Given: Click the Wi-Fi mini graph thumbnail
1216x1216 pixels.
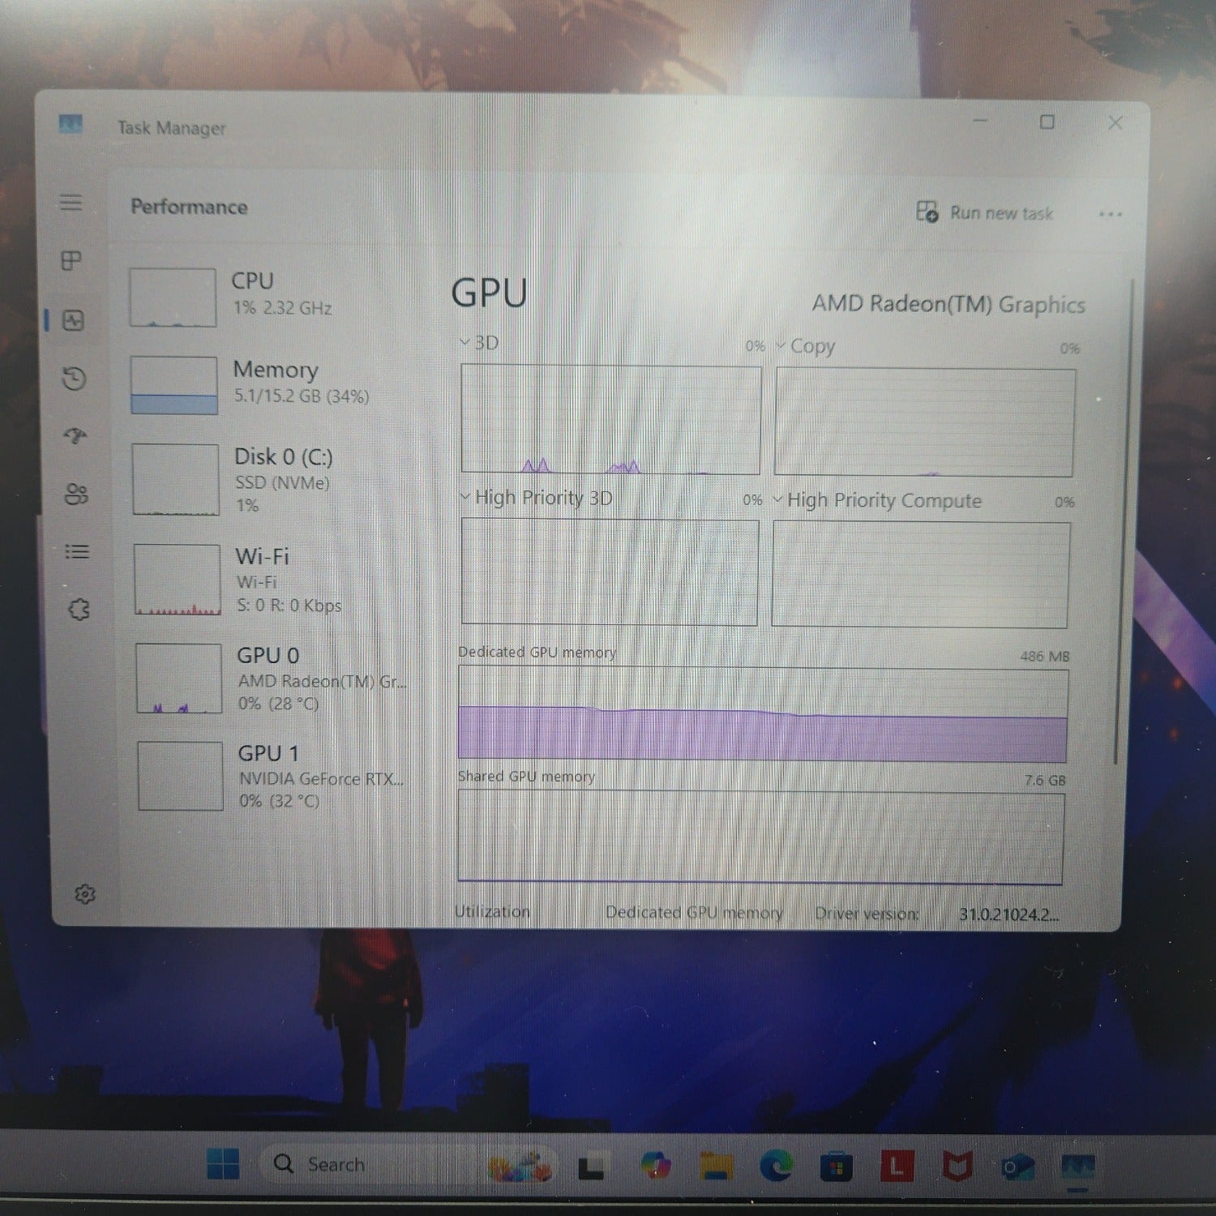Looking at the screenshot, I should (177, 580).
